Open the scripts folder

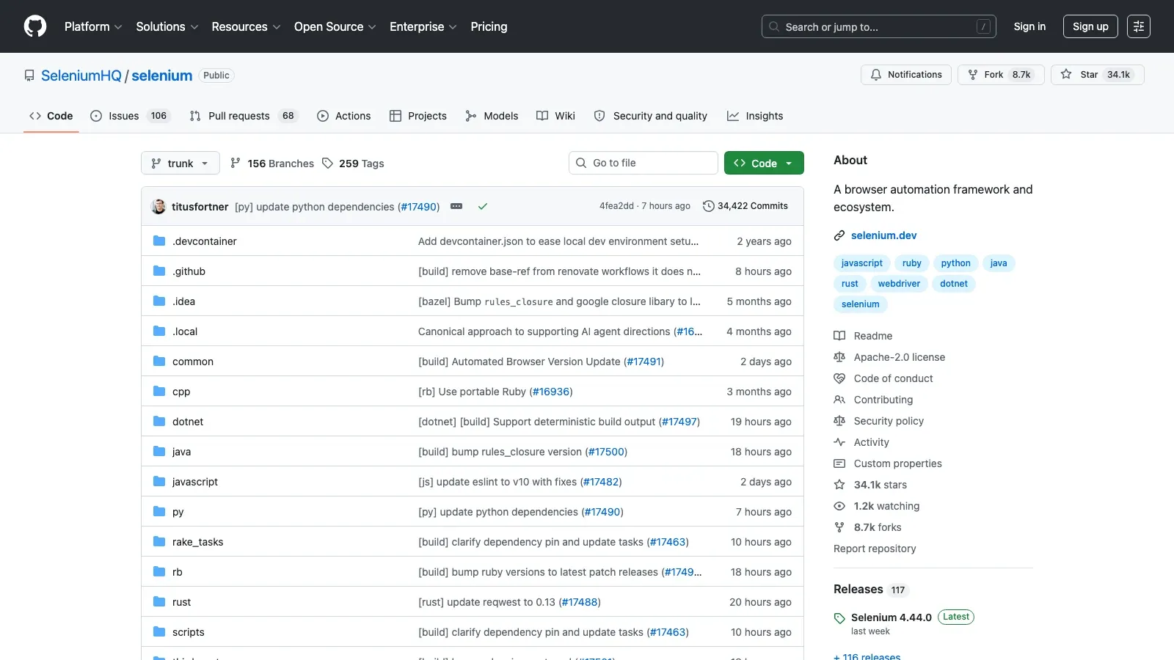coord(189,632)
